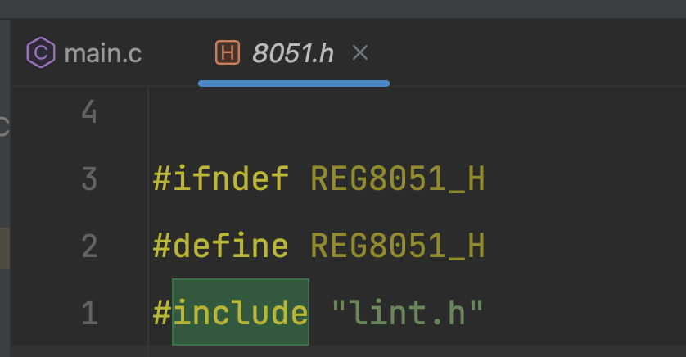This screenshot has height=357, width=686.
Task: Switch to the main.c tab
Action: click(102, 54)
